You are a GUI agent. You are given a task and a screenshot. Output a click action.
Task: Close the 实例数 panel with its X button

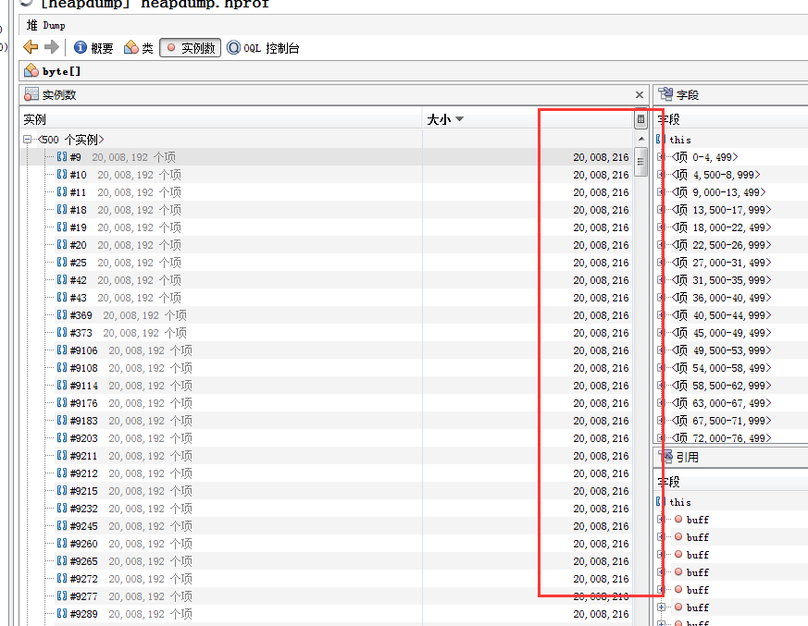tap(638, 93)
